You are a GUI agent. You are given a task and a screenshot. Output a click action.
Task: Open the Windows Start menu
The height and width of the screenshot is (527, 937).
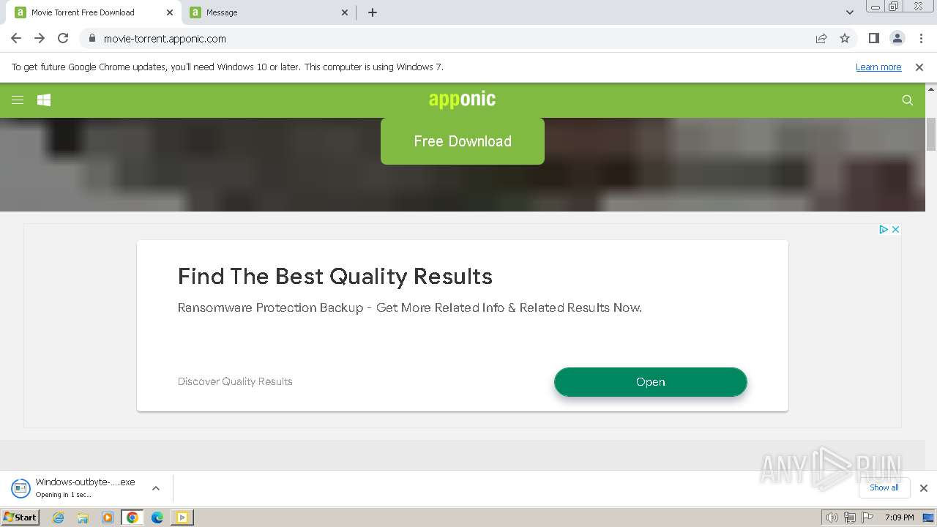pyautogui.click(x=20, y=517)
